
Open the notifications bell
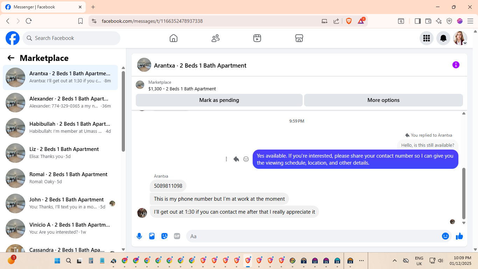pyautogui.click(x=443, y=38)
